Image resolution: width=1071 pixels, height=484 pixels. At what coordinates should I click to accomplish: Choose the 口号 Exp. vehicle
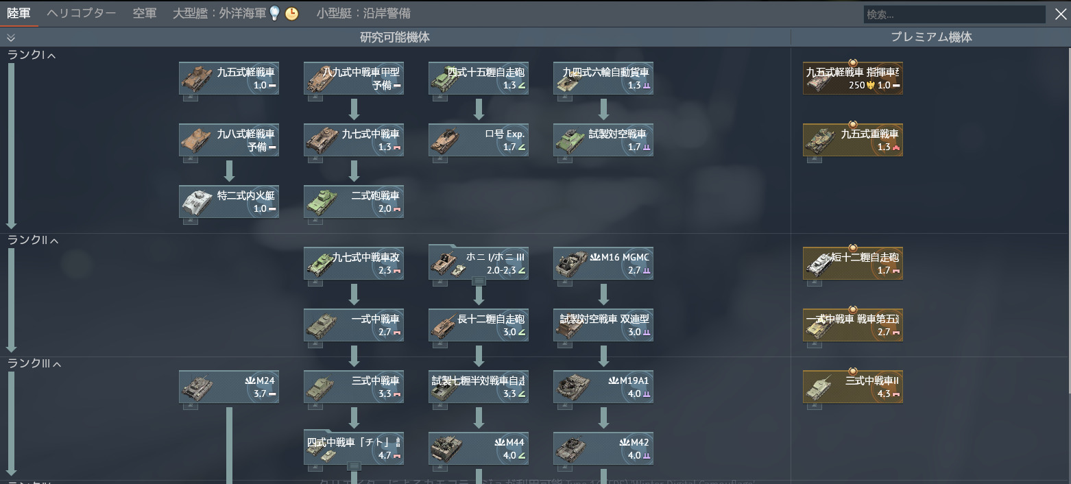click(x=479, y=140)
